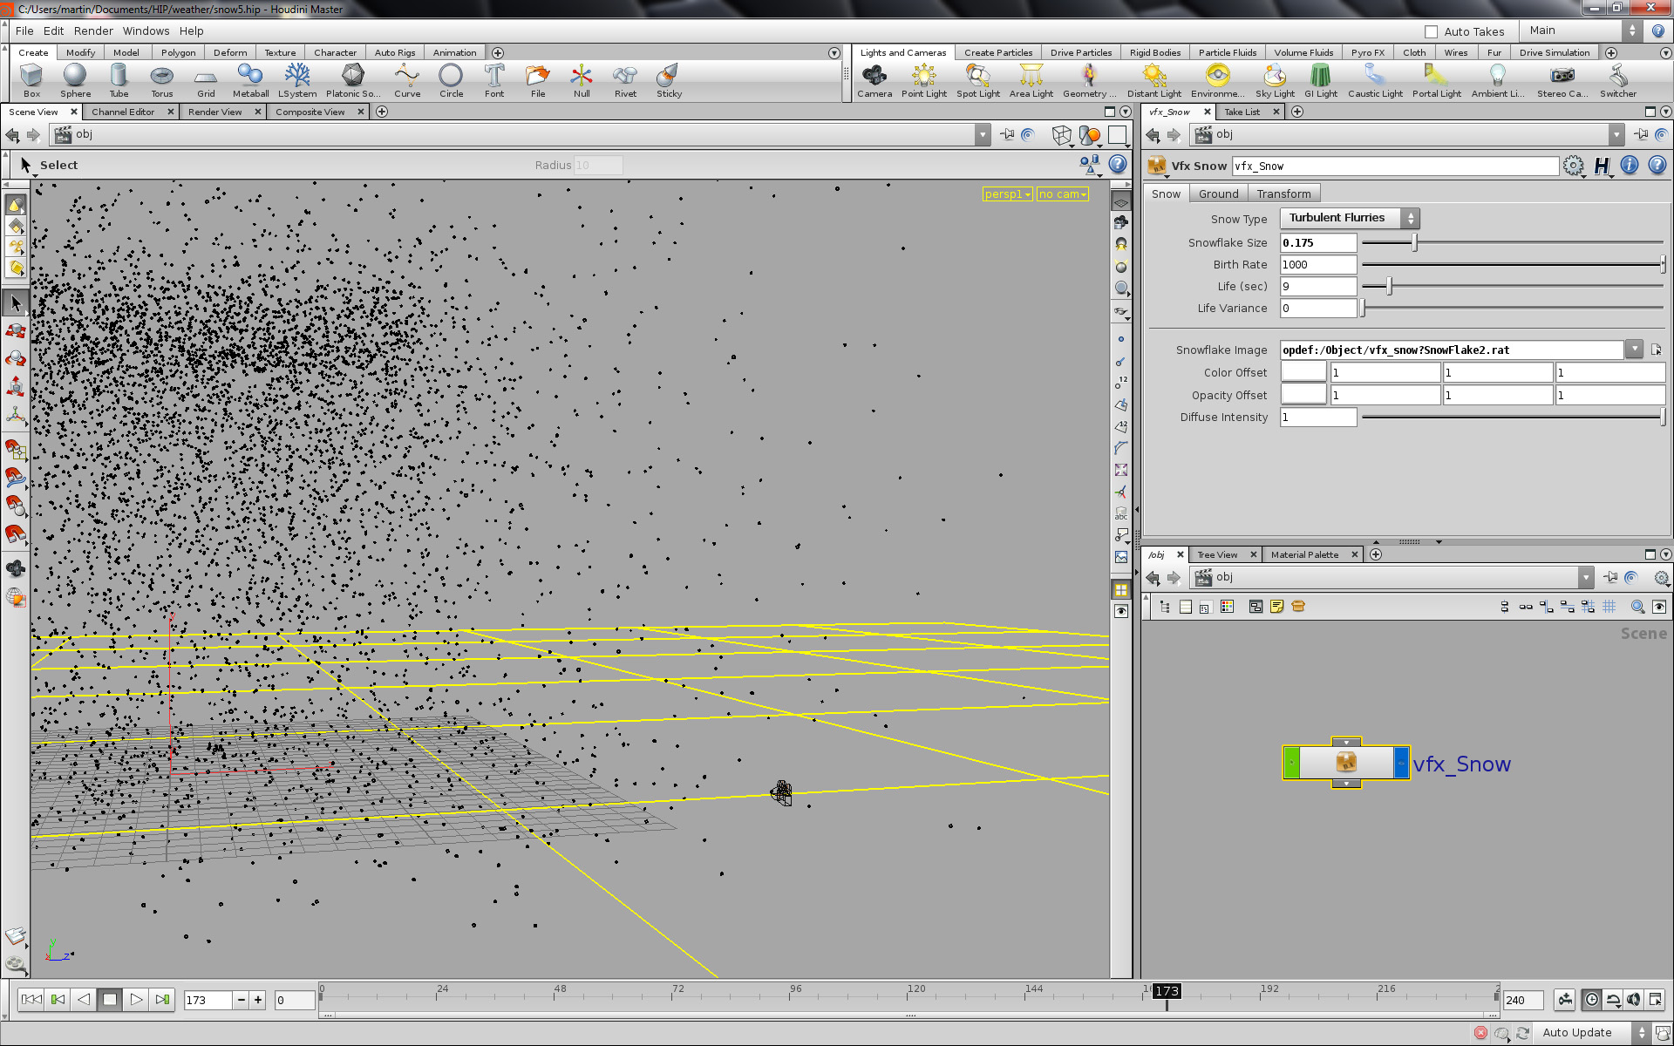Open the Particle Fluids shelf tab

pos(1227,52)
